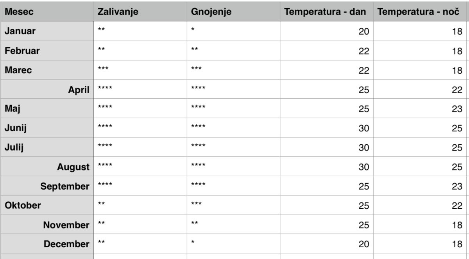Select the Gnojenje header cell
This screenshot has height=259, width=469.
[x=211, y=12]
